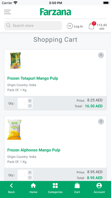The height and width of the screenshot is (198, 111).
Task: Open the Account tab
Action: tap(99, 189)
